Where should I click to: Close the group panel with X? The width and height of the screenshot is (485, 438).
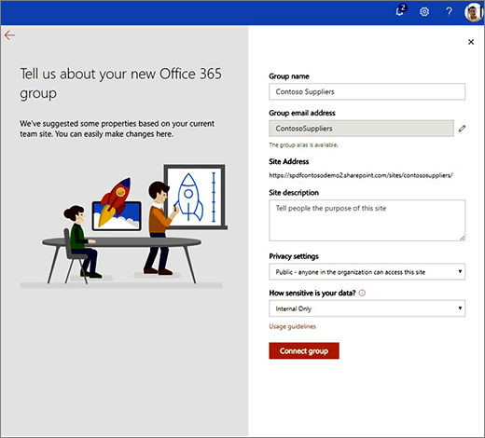471,42
